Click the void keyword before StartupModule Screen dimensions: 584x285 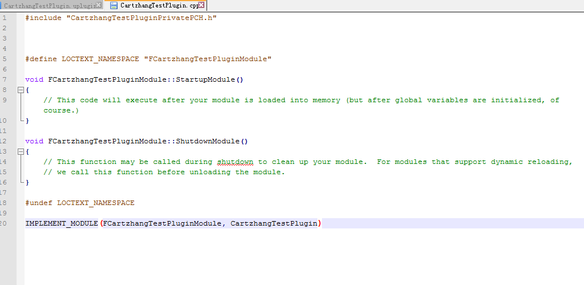[34, 79]
